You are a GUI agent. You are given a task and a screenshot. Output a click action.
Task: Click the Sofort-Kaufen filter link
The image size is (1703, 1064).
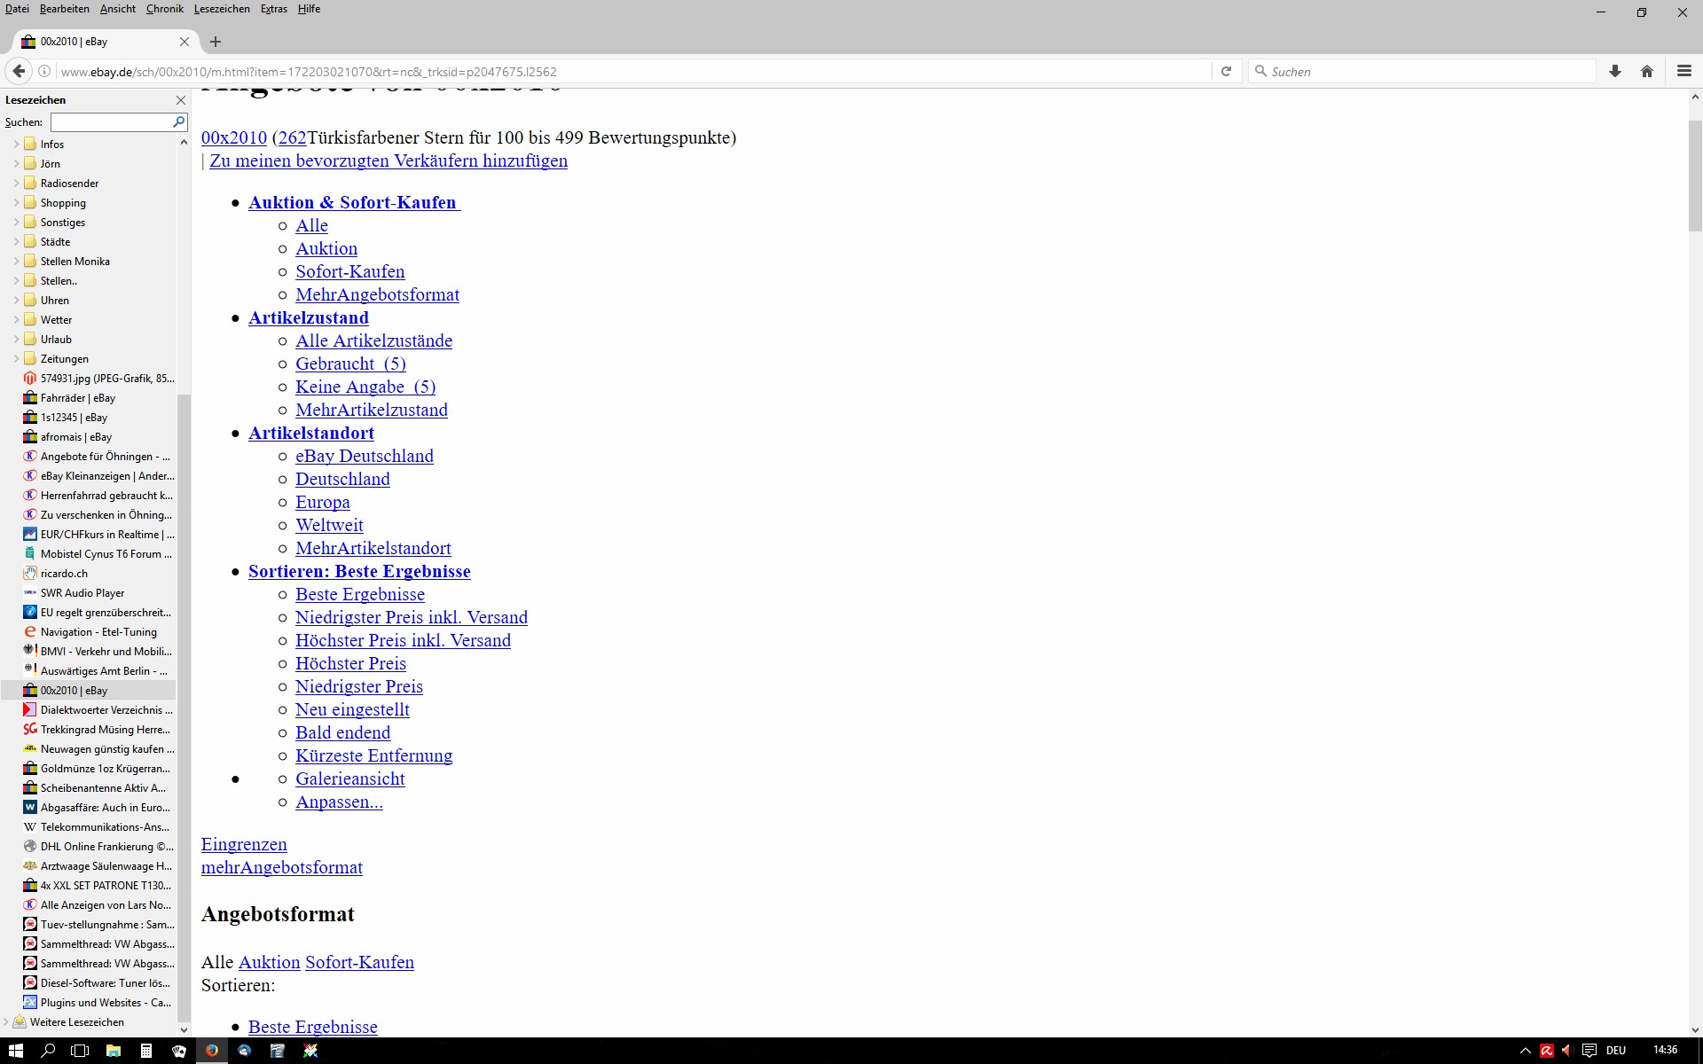click(349, 272)
